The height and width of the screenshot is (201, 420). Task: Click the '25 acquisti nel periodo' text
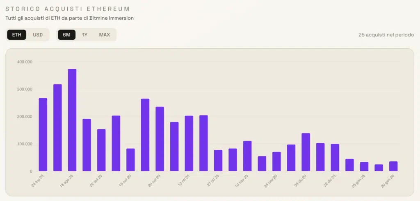[x=385, y=35]
